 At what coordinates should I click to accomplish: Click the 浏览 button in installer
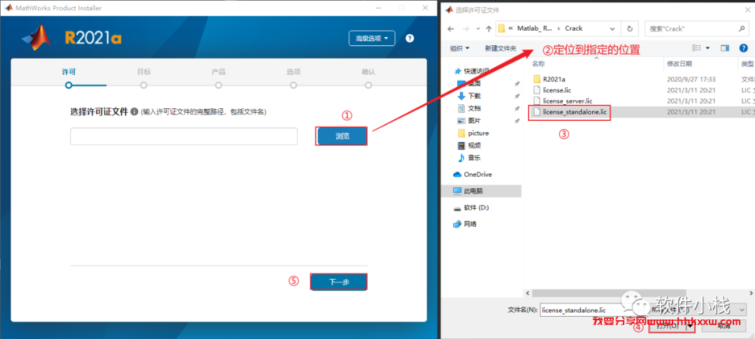(x=341, y=136)
